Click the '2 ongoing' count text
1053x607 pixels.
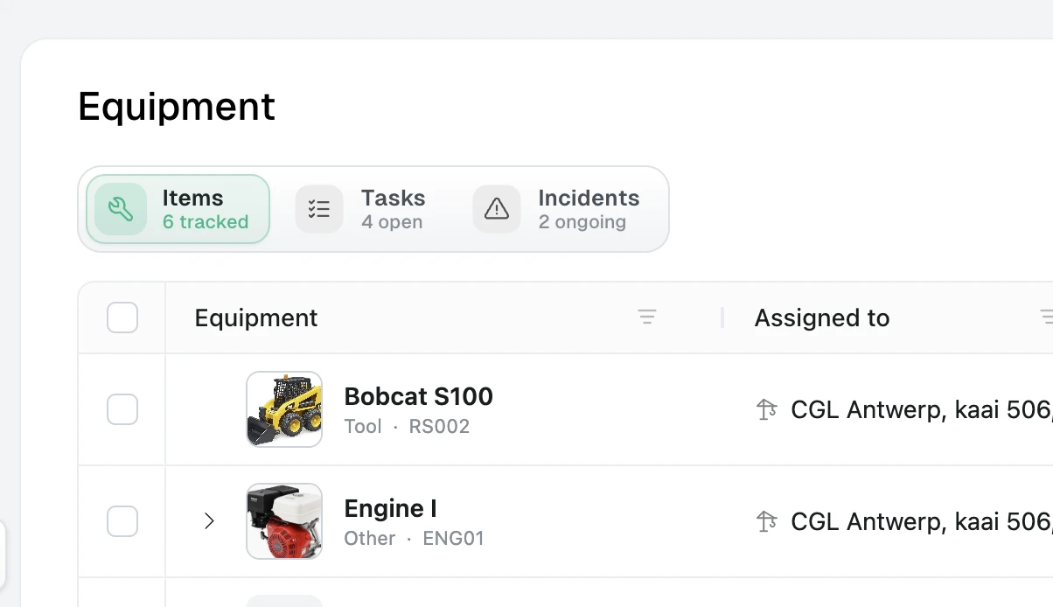click(582, 222)
